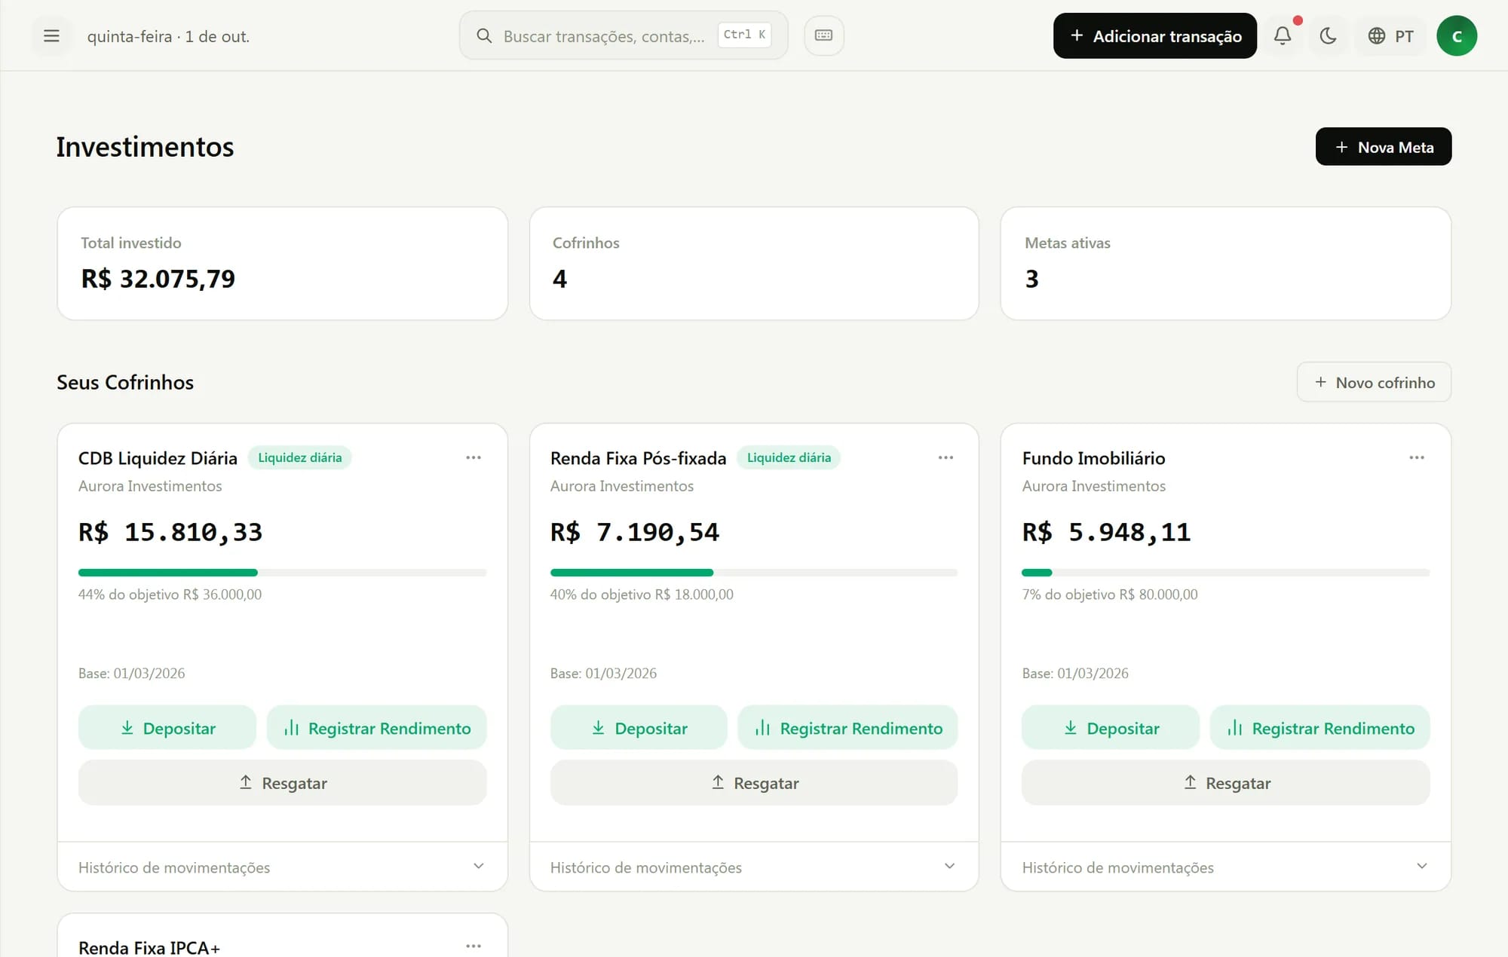Open options menu for Fundo Imobiliário

1417,457
